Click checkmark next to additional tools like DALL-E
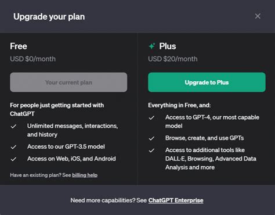 pos(151,150)
